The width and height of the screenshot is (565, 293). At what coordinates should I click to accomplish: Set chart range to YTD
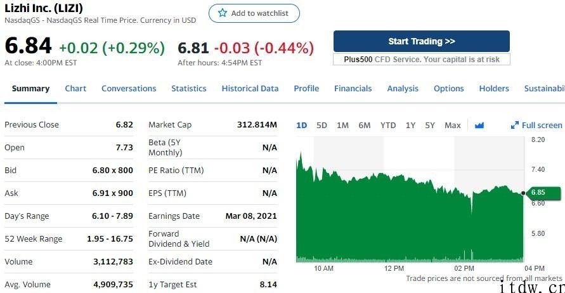388,126
